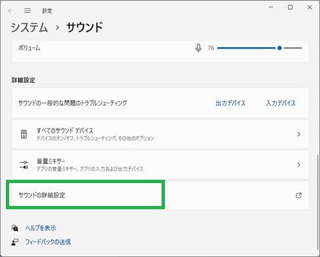Open サウンドの詳細設定

click(x=160, y=196)
